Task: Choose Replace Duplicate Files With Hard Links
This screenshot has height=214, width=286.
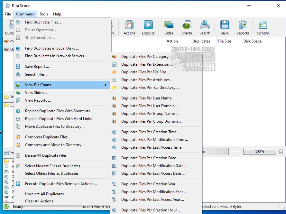Action: (62, 119)
